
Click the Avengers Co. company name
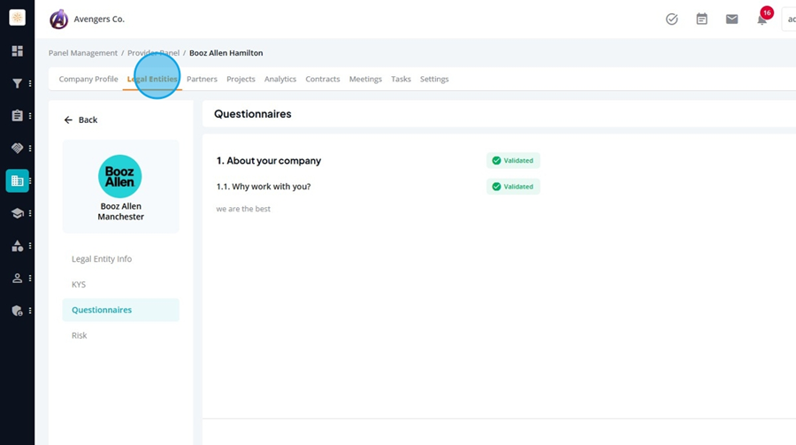99,19
